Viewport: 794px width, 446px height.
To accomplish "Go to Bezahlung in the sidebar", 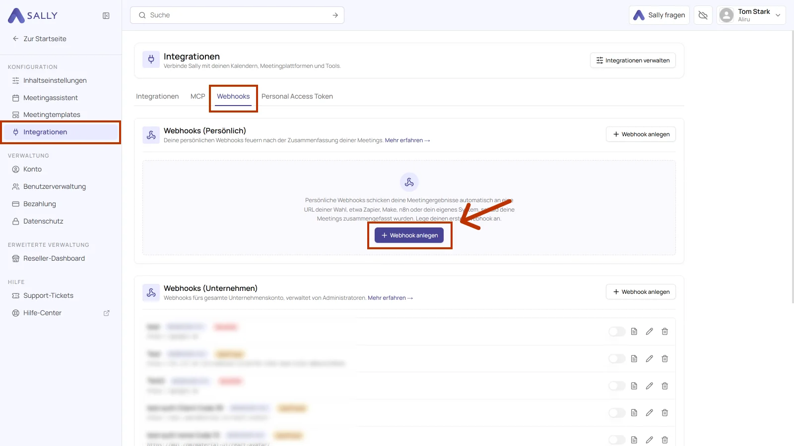I will (61, 204).
